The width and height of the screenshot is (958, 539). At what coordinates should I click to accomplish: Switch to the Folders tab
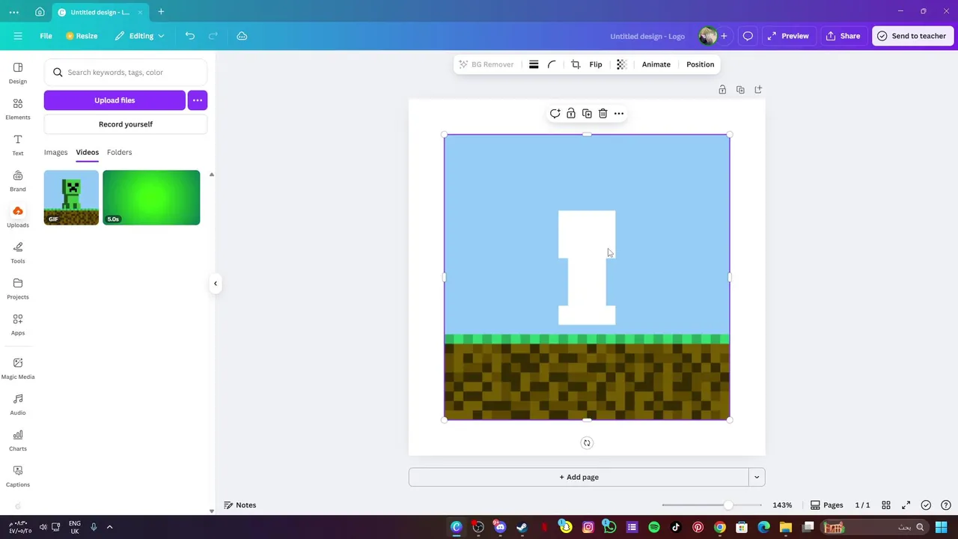click(119, 152)
